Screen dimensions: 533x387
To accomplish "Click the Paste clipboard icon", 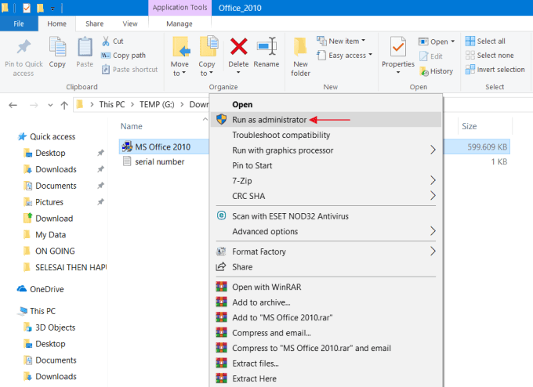I will (85, 47).
